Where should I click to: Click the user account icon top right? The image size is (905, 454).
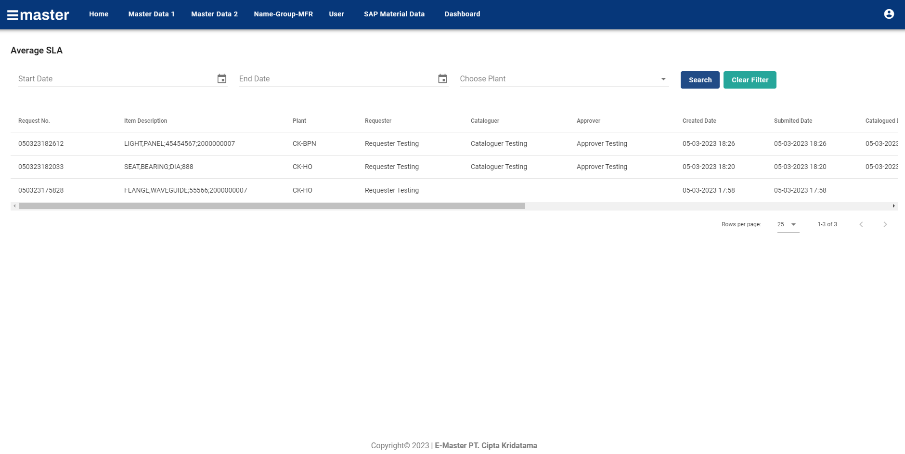[x=889, y=13]
